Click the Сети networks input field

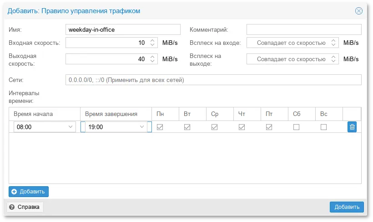click(x=213, y=80)
